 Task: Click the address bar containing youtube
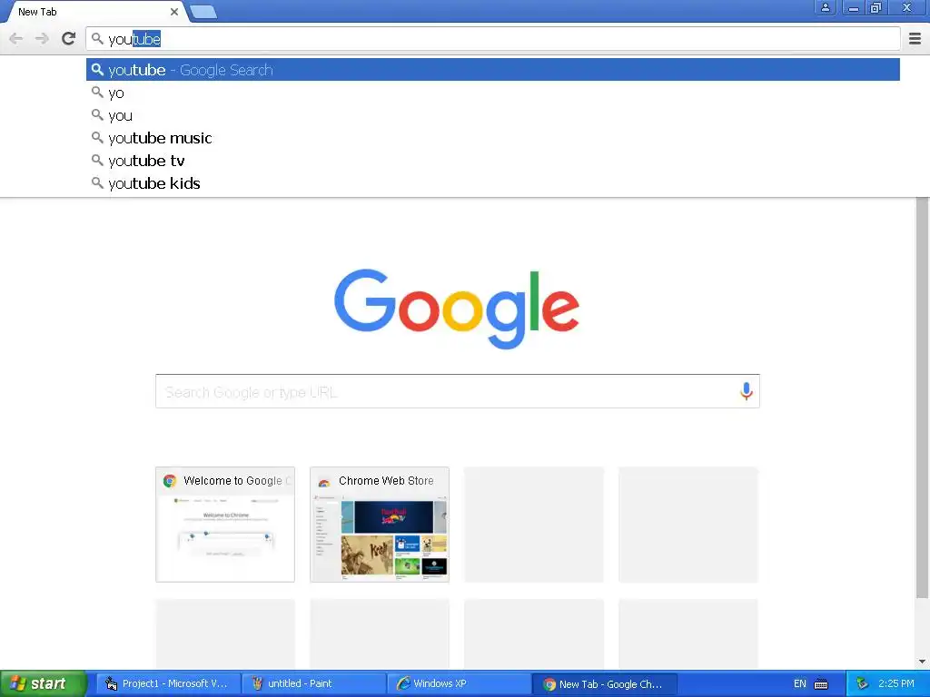click(x=493, y=39)
